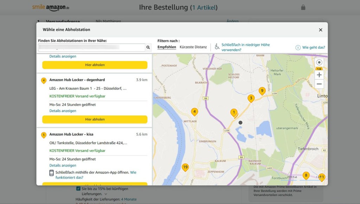Viewport: 360px width, 204px height.
Task: Select map pin number 9
Action: 262,91
